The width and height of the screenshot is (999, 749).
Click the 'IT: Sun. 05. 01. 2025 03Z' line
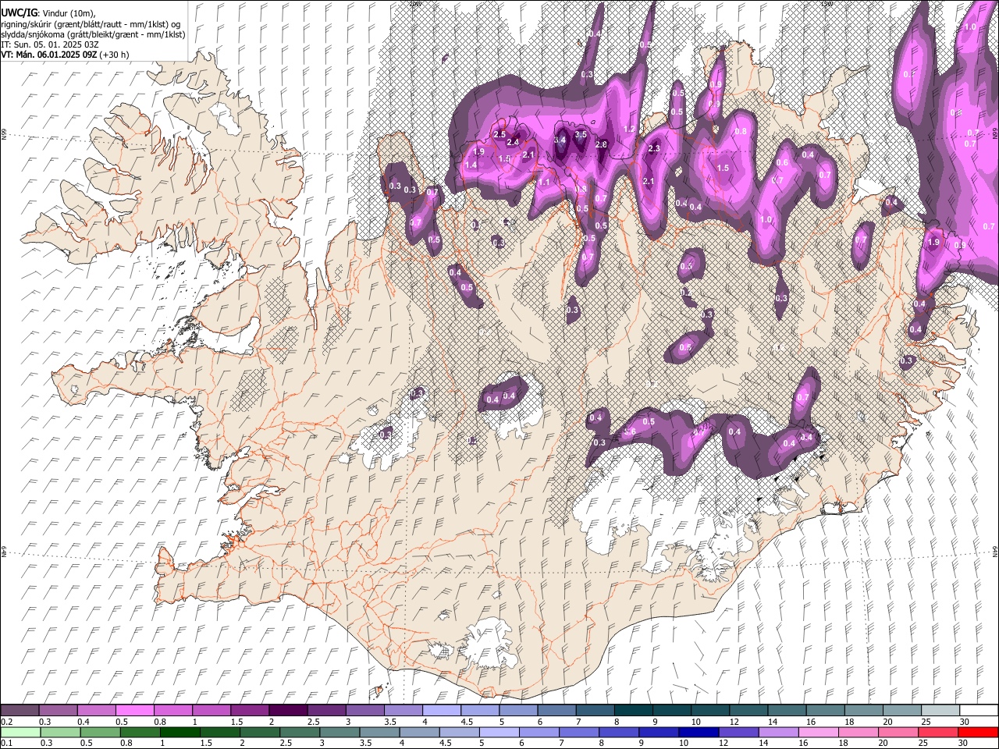coord(50,44)
